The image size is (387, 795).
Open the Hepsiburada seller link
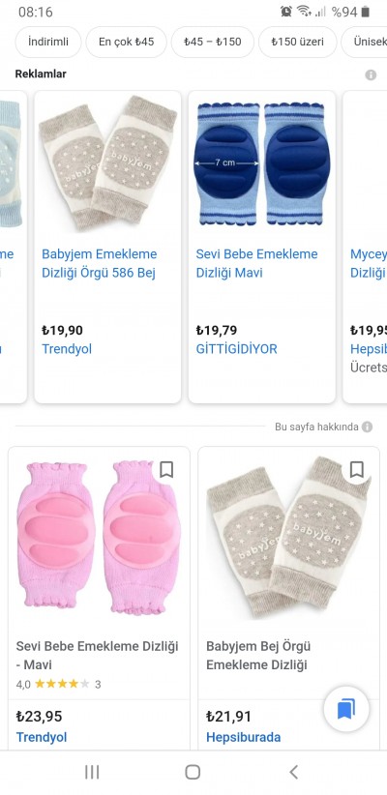[244, 737]
